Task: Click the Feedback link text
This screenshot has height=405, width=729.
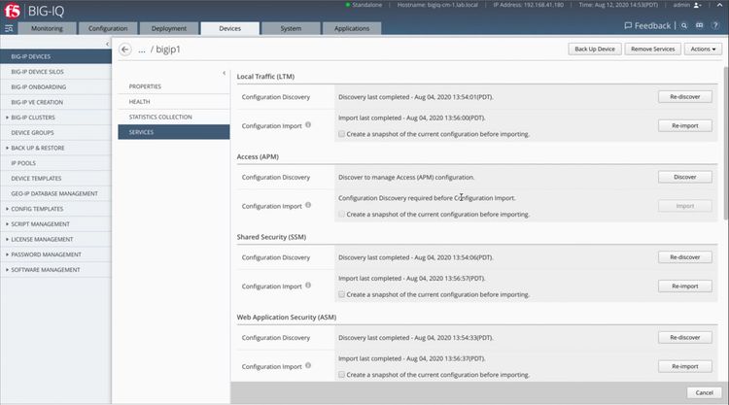Action: (x=652, y=26)
